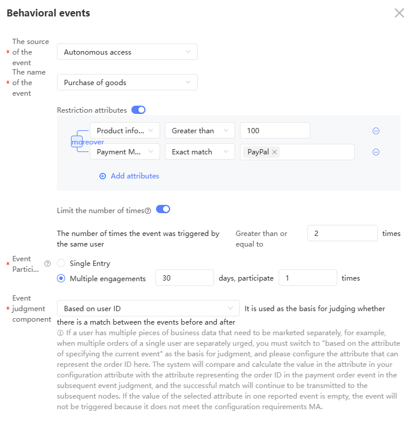Close the Behavioral events dialog
Screen dimensions: 410x425
[x=399, y=13]
